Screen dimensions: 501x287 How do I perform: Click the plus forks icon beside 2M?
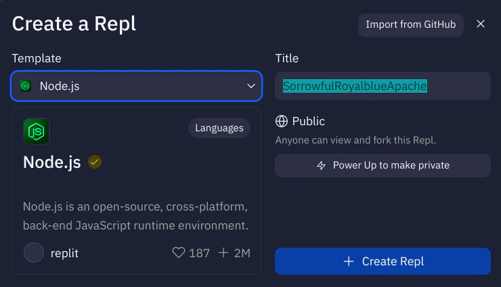[x=224, y=253]
